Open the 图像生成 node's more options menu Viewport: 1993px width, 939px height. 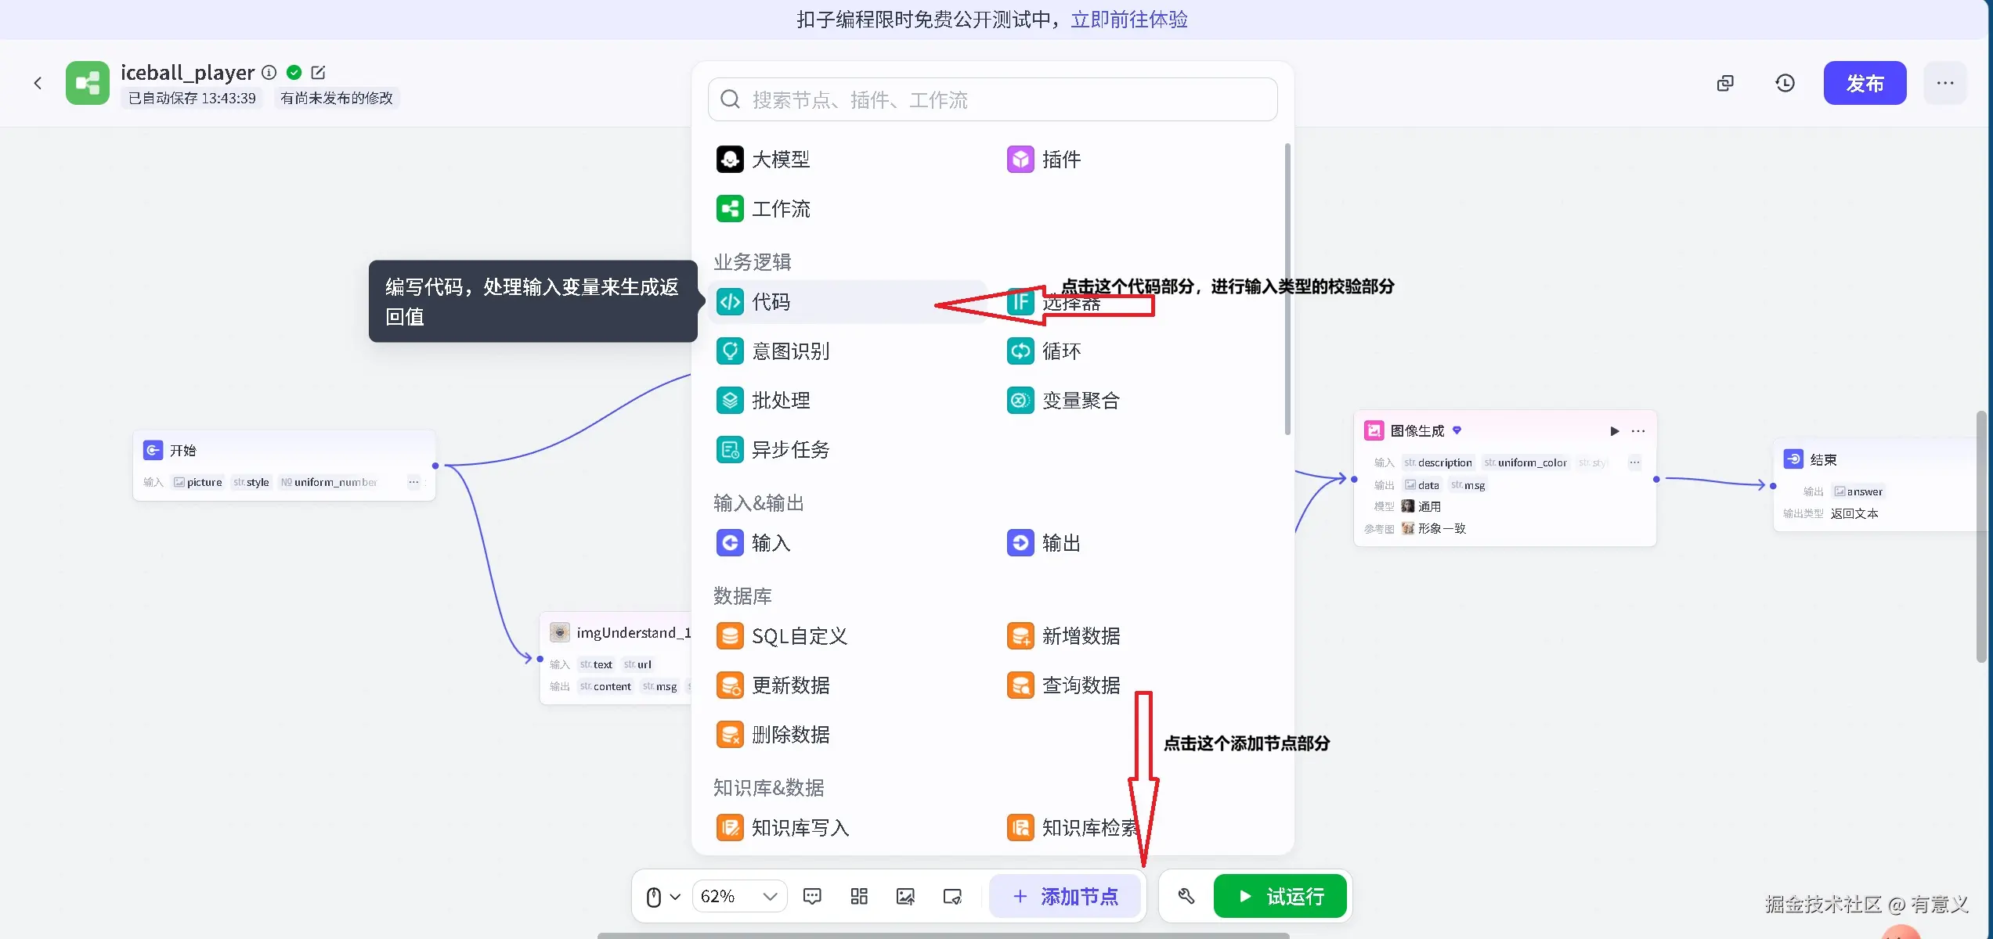(1637, 431)
